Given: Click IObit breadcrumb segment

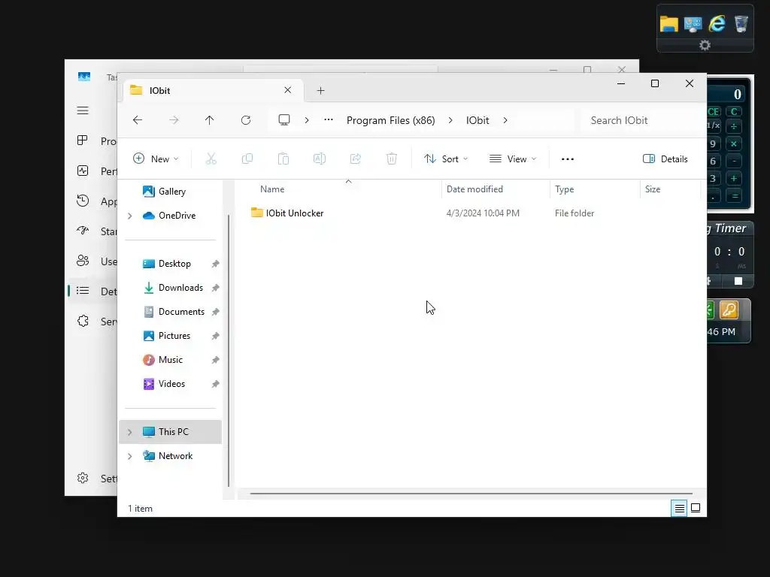Looking at the screenshot, I should [x=477, y=120].
